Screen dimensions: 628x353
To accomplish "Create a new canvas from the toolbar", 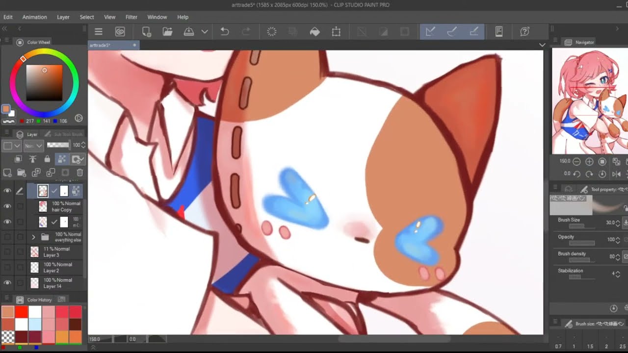I will 146,32.
